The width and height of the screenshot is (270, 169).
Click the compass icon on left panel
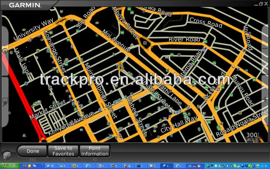(x=5, y=51)
